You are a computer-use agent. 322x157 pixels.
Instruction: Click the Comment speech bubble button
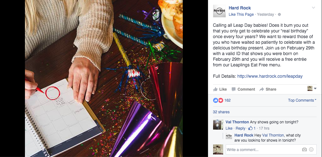coord(243,89)
